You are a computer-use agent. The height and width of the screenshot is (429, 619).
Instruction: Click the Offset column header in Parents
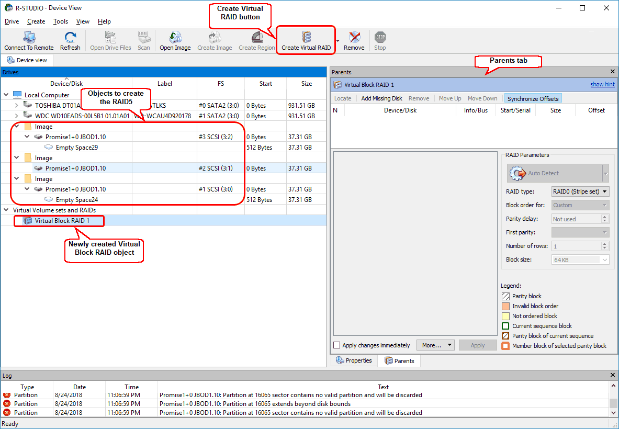tap(596, 110)
